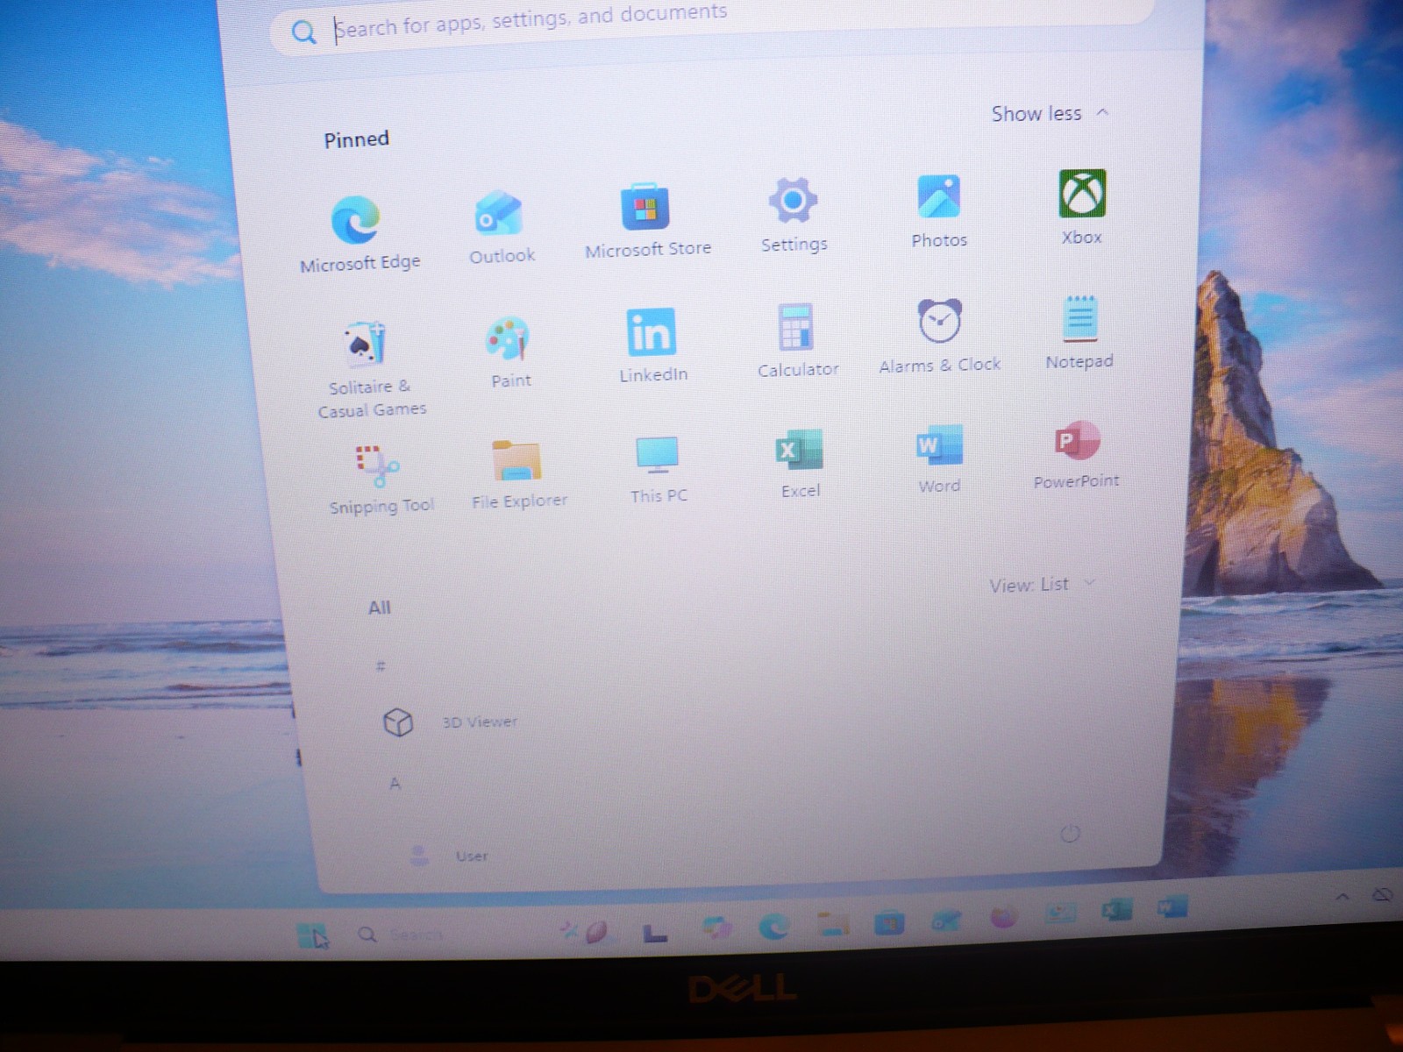Screen dimensions: 1403x1052
Task: Click the network status tray icon
Action: coord(1383,895)
